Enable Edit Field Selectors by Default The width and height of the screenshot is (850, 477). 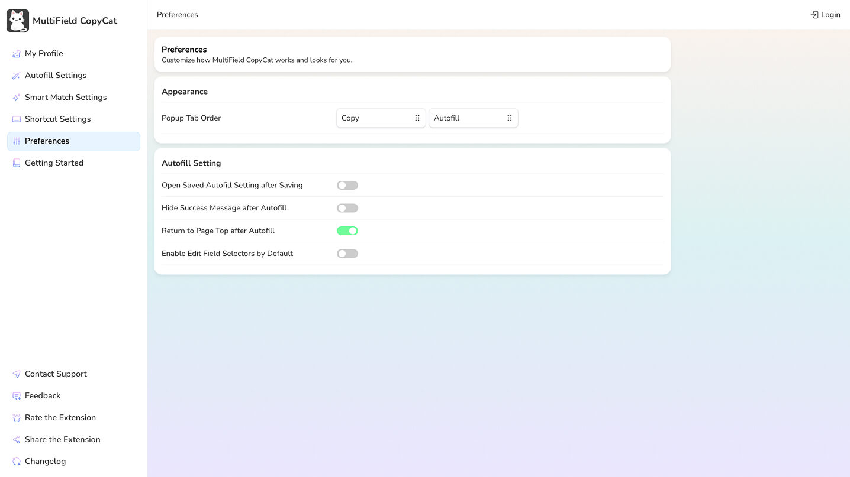point(347,254)
